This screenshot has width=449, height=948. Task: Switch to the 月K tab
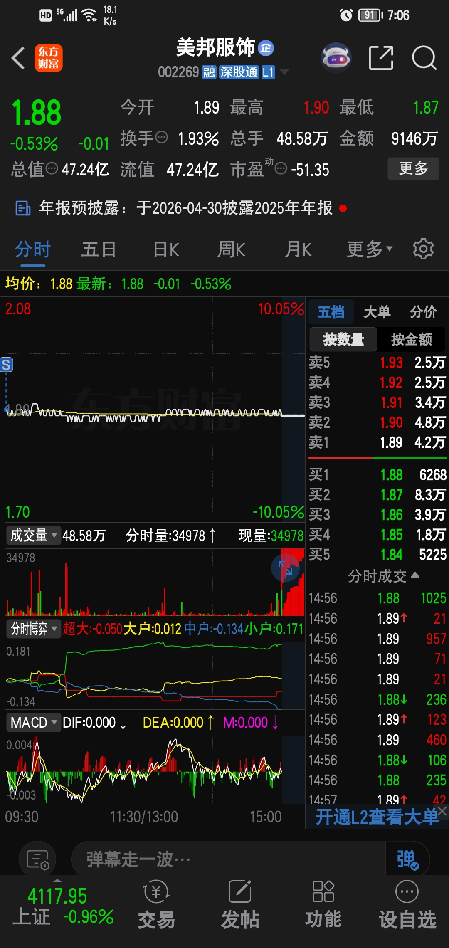(x=298, y=249)
